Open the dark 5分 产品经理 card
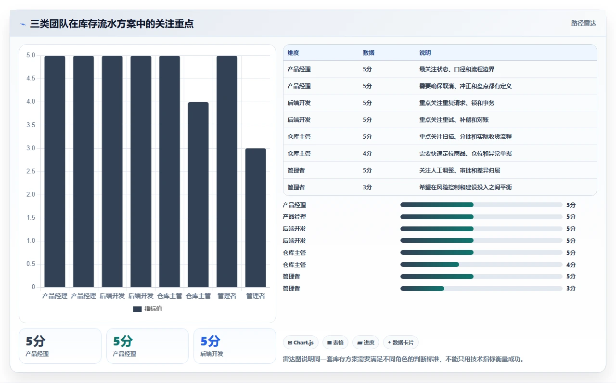Screen dimensions: 616x383 (x=60, y=346)
